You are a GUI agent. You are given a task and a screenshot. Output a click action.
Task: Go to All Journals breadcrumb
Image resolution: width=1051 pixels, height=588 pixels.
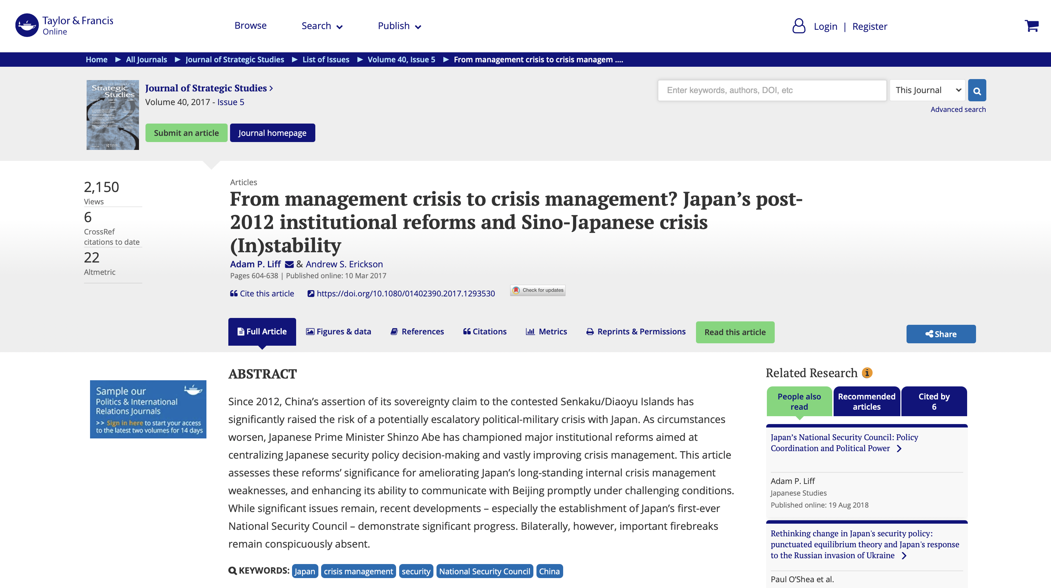tap(147, 60)
